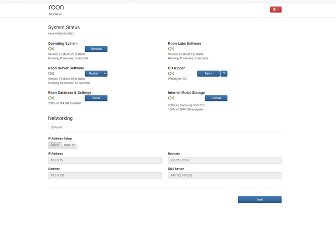The width and height of the screenshot is (336, 230).
Task: Click 'Version 1.0 (build 227) stable' text
Action: click(67, 54)
